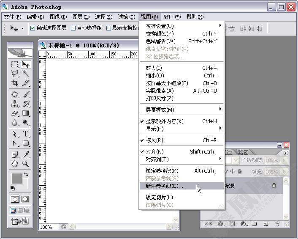
Task: Select the Path Selection tool
Action: coord(15,134)
